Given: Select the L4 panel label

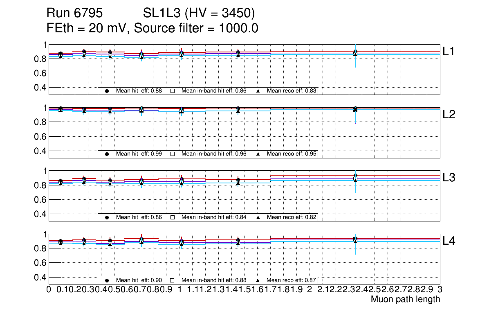Looking at the screenshot, I should [x=450, y=241].
